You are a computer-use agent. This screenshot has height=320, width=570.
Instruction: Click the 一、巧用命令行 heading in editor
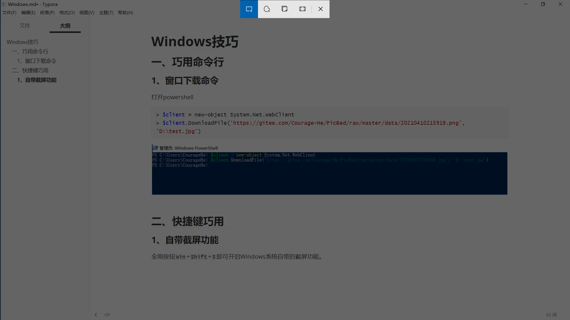(x=188, y=62)
